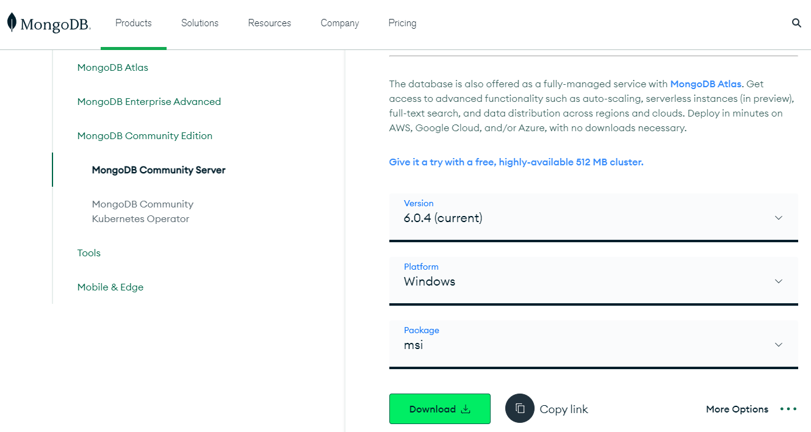811x432 pixels.
Task: Click the MongoDB wordmark text
Action: (x=56, y=24)
